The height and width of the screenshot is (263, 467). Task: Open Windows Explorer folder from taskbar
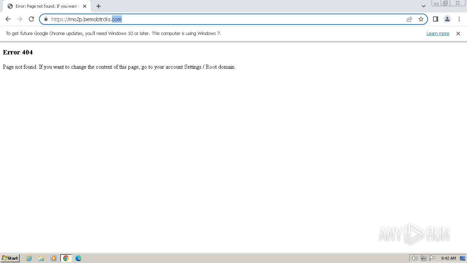click(x=41, y=258)
